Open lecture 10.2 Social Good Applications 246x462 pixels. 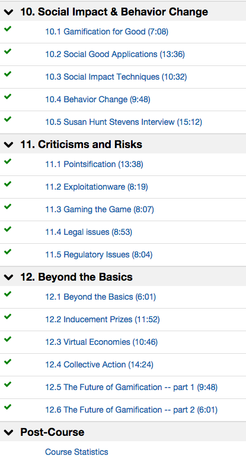coord(115,55)
